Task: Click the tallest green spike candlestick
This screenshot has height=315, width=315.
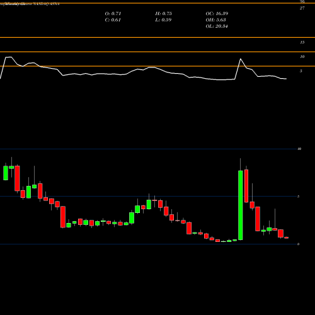Action: coord(241,205)
